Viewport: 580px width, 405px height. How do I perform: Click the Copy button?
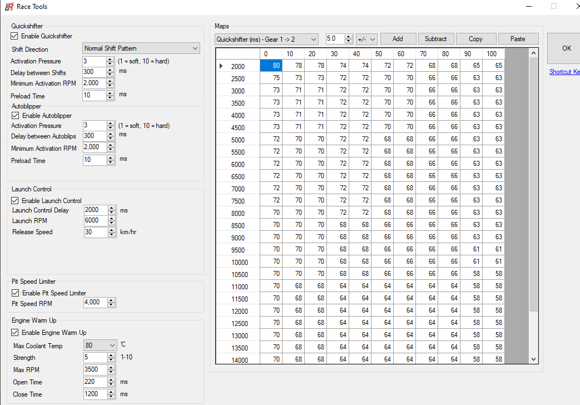pyautogui.click(x=475, y=39)
